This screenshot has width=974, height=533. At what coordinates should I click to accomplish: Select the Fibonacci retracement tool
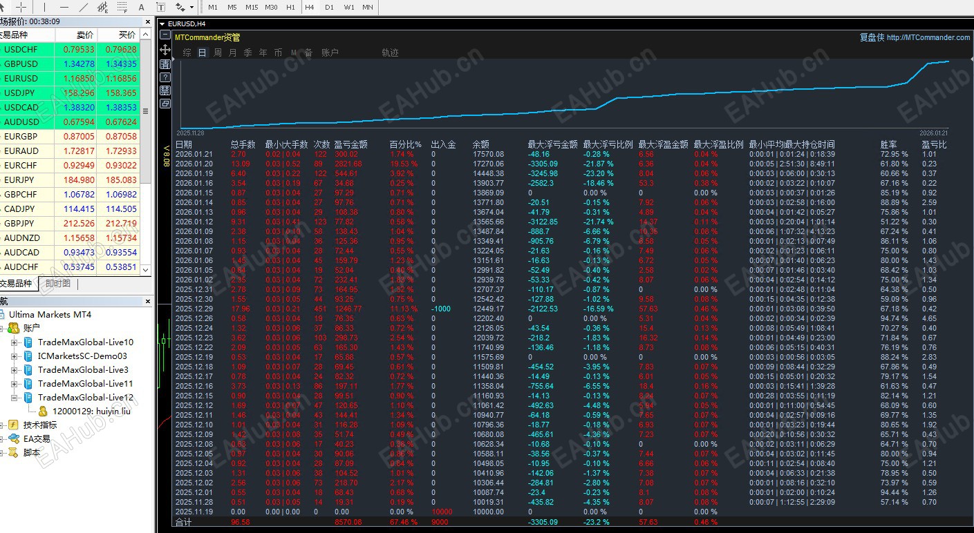click(x=123, y=7)
